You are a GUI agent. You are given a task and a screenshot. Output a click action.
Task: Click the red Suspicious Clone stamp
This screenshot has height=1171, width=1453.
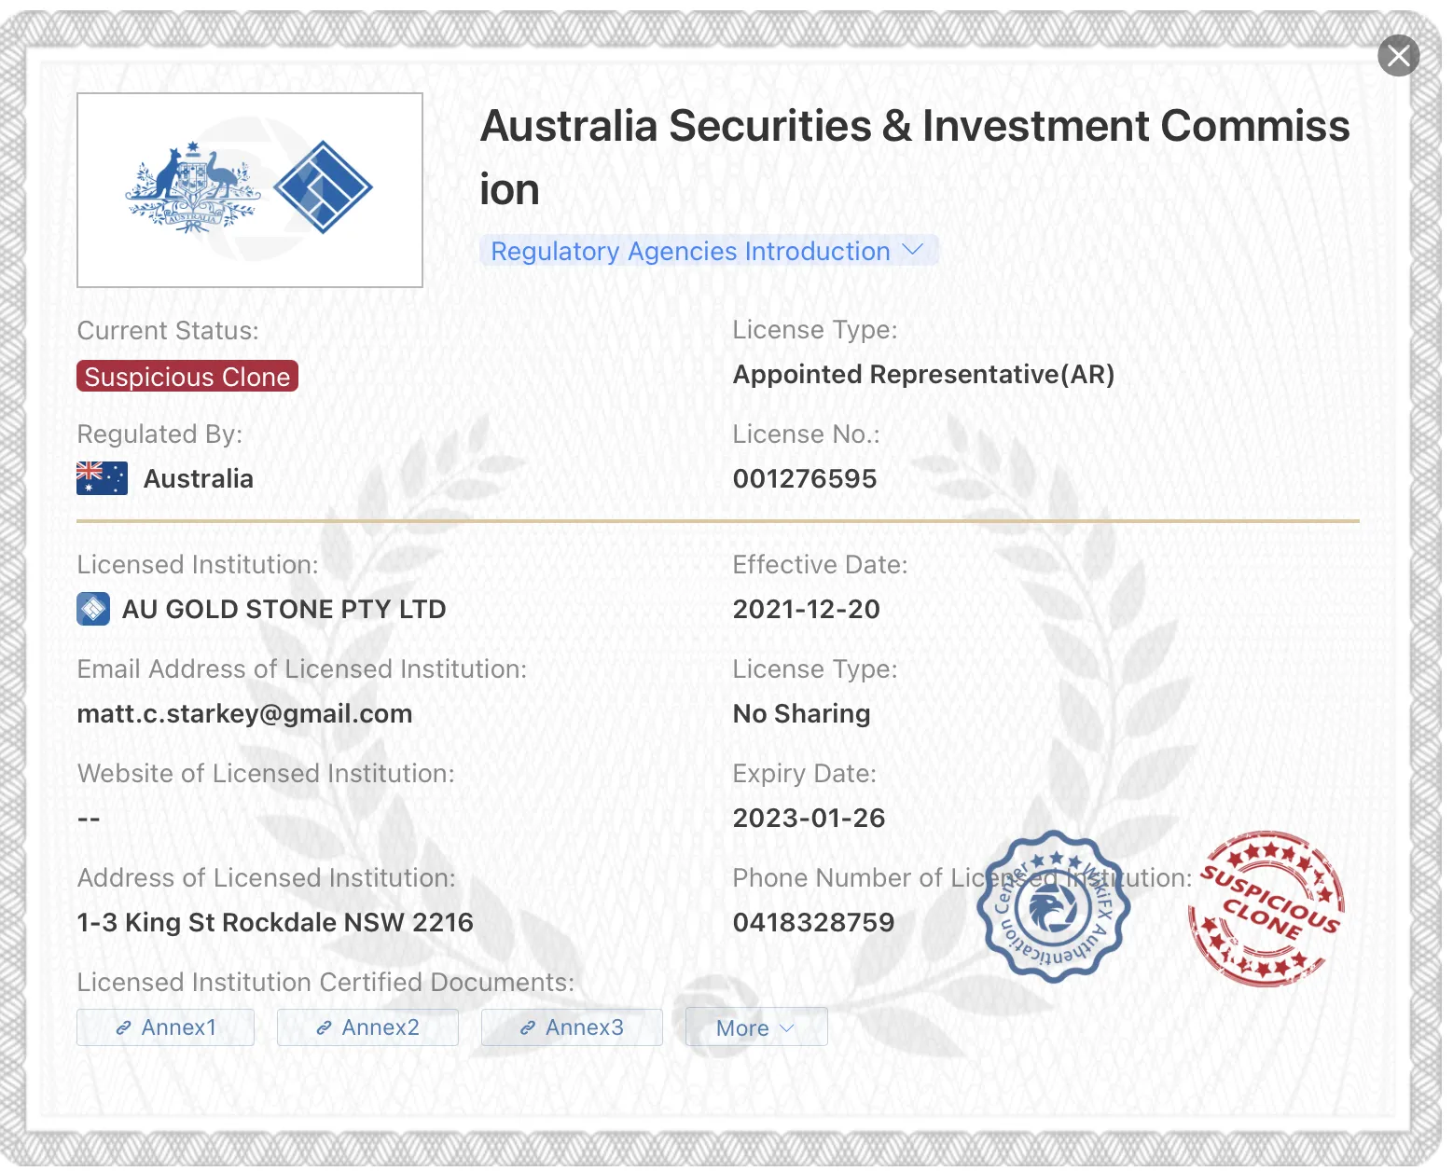1266,908
